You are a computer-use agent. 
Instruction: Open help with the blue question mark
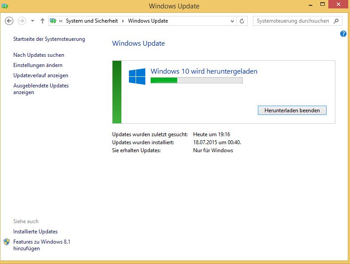pos(343,34)
